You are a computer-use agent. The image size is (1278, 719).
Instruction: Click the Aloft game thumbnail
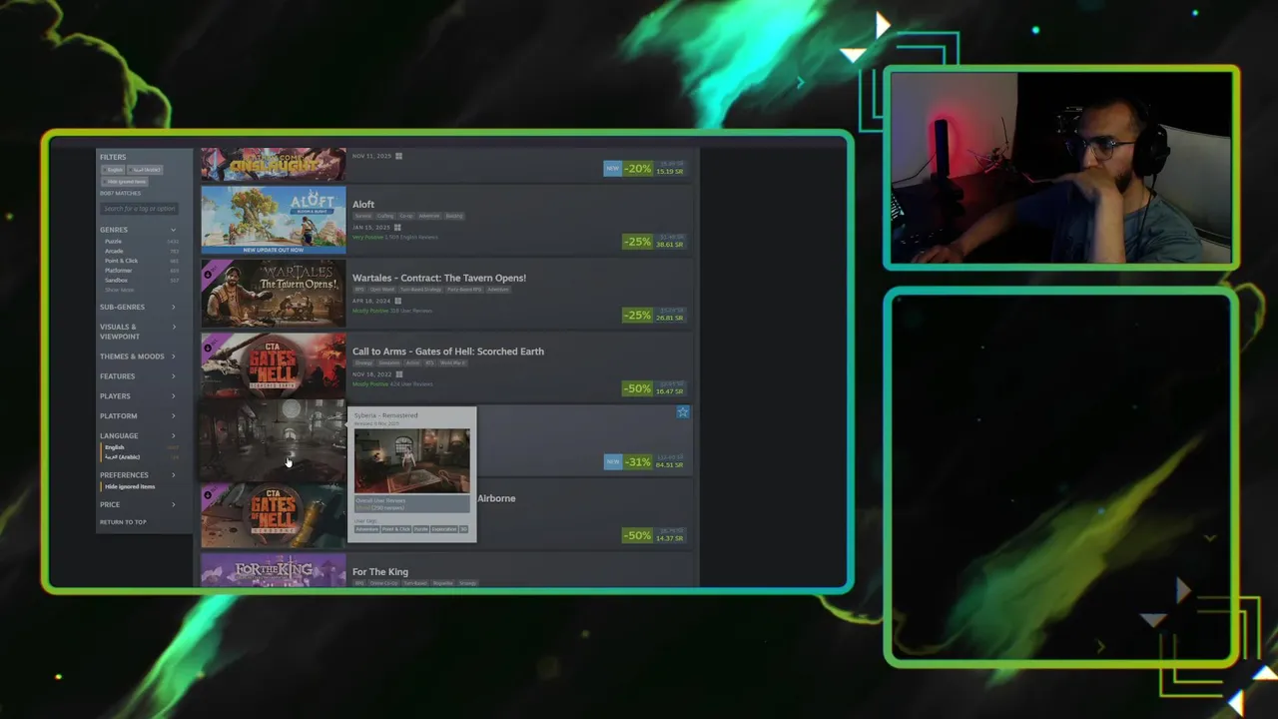pos(274,220)
